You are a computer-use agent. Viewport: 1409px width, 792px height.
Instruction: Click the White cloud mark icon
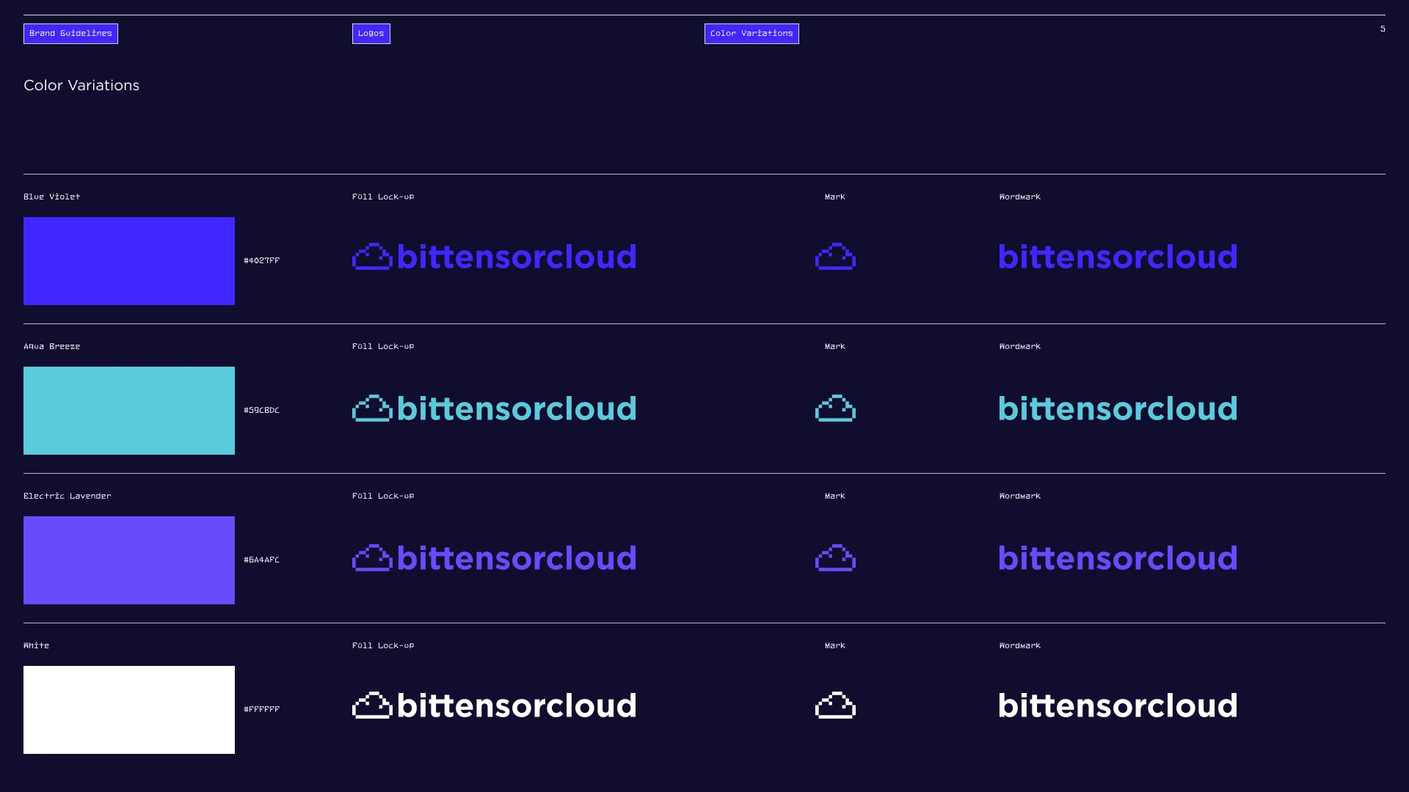click(x=835, y=705)
